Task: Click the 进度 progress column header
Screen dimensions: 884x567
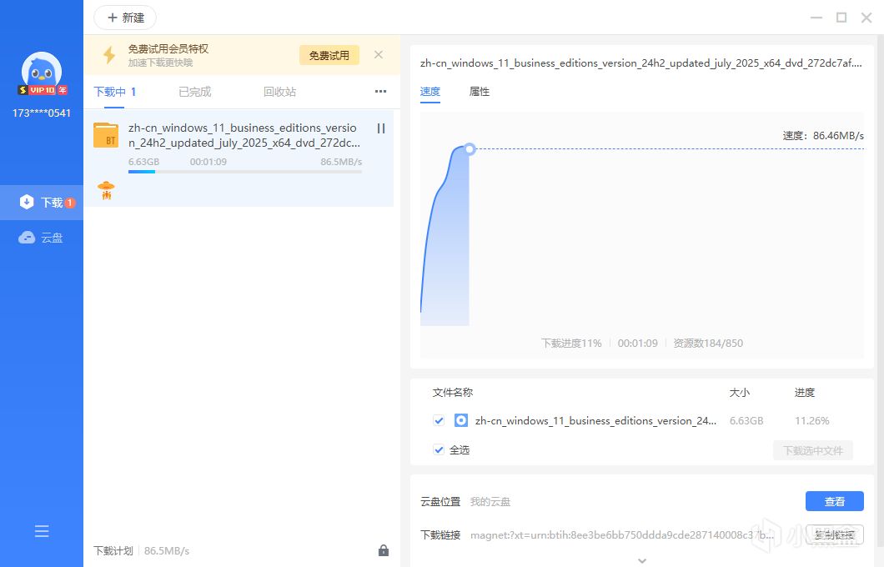Action: tap(805, 392)
